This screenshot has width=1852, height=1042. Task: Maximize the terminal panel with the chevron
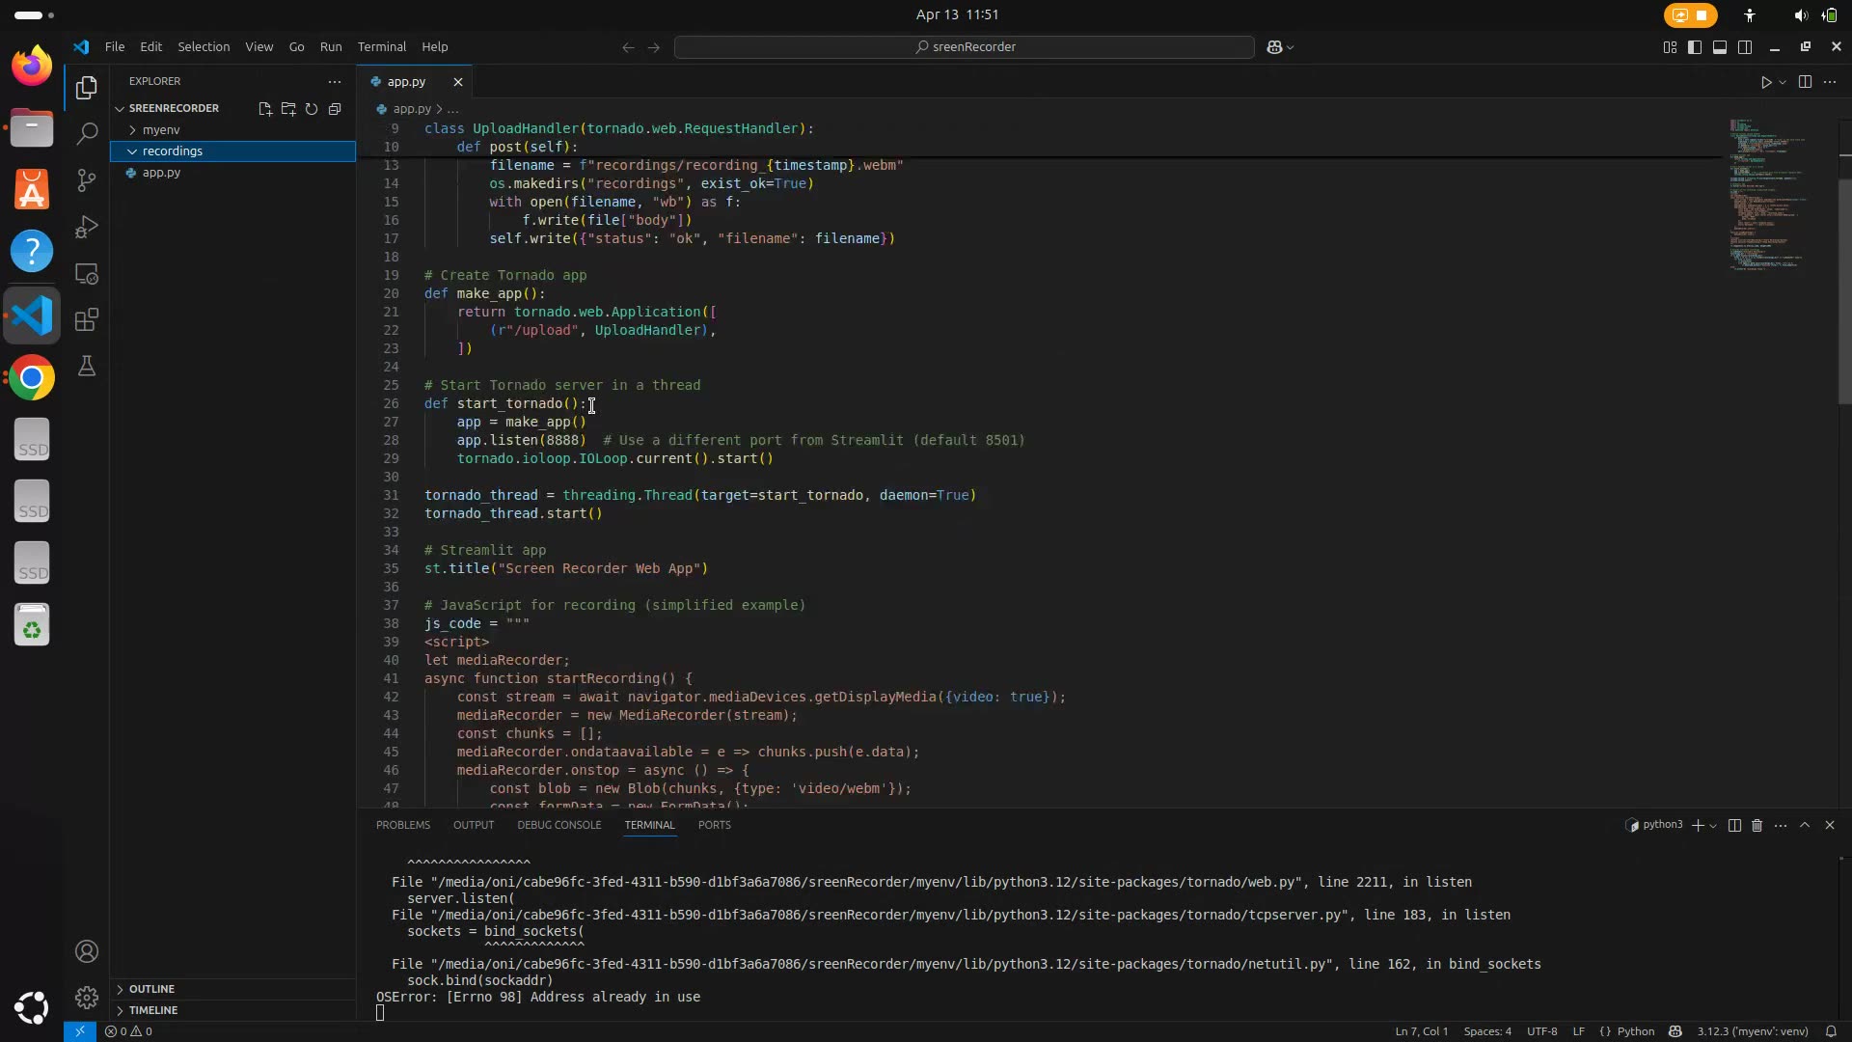point(1806,826)
